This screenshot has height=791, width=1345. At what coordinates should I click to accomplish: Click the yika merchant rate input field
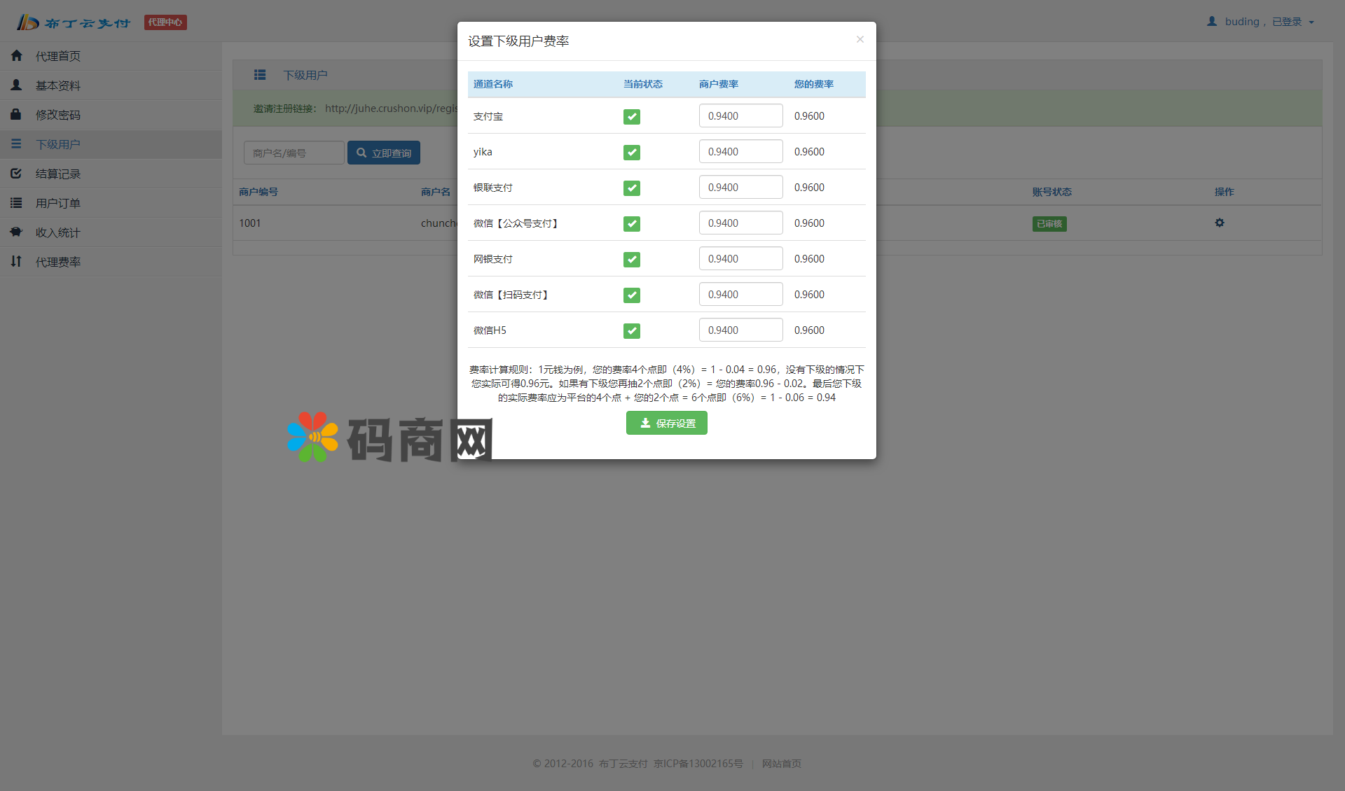740,151
